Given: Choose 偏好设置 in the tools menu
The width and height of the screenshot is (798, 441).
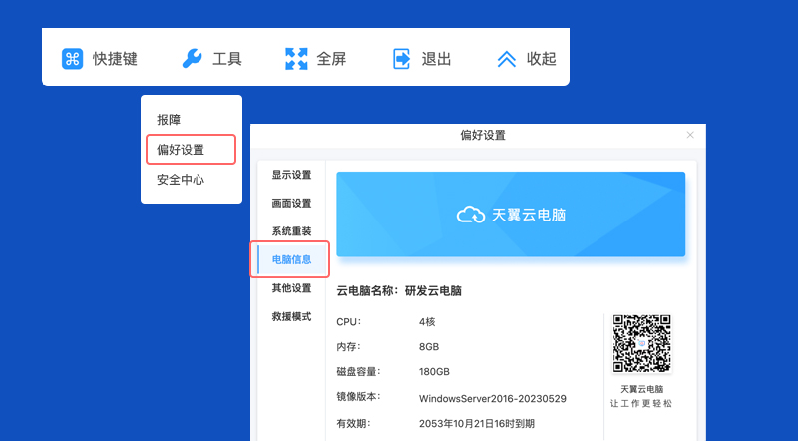Looking at the screenshot, I should [191, 150].
